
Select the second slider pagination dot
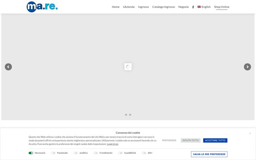[130, 115]
